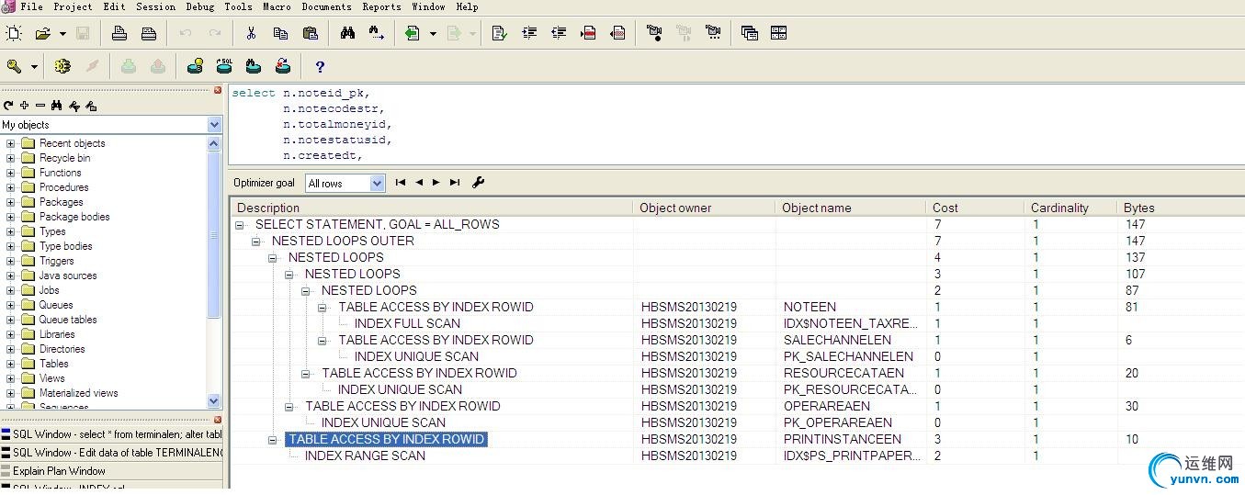Screen dimensions: 1245x495
Task: Select the Views folder in tree
Action: [51, 378]
